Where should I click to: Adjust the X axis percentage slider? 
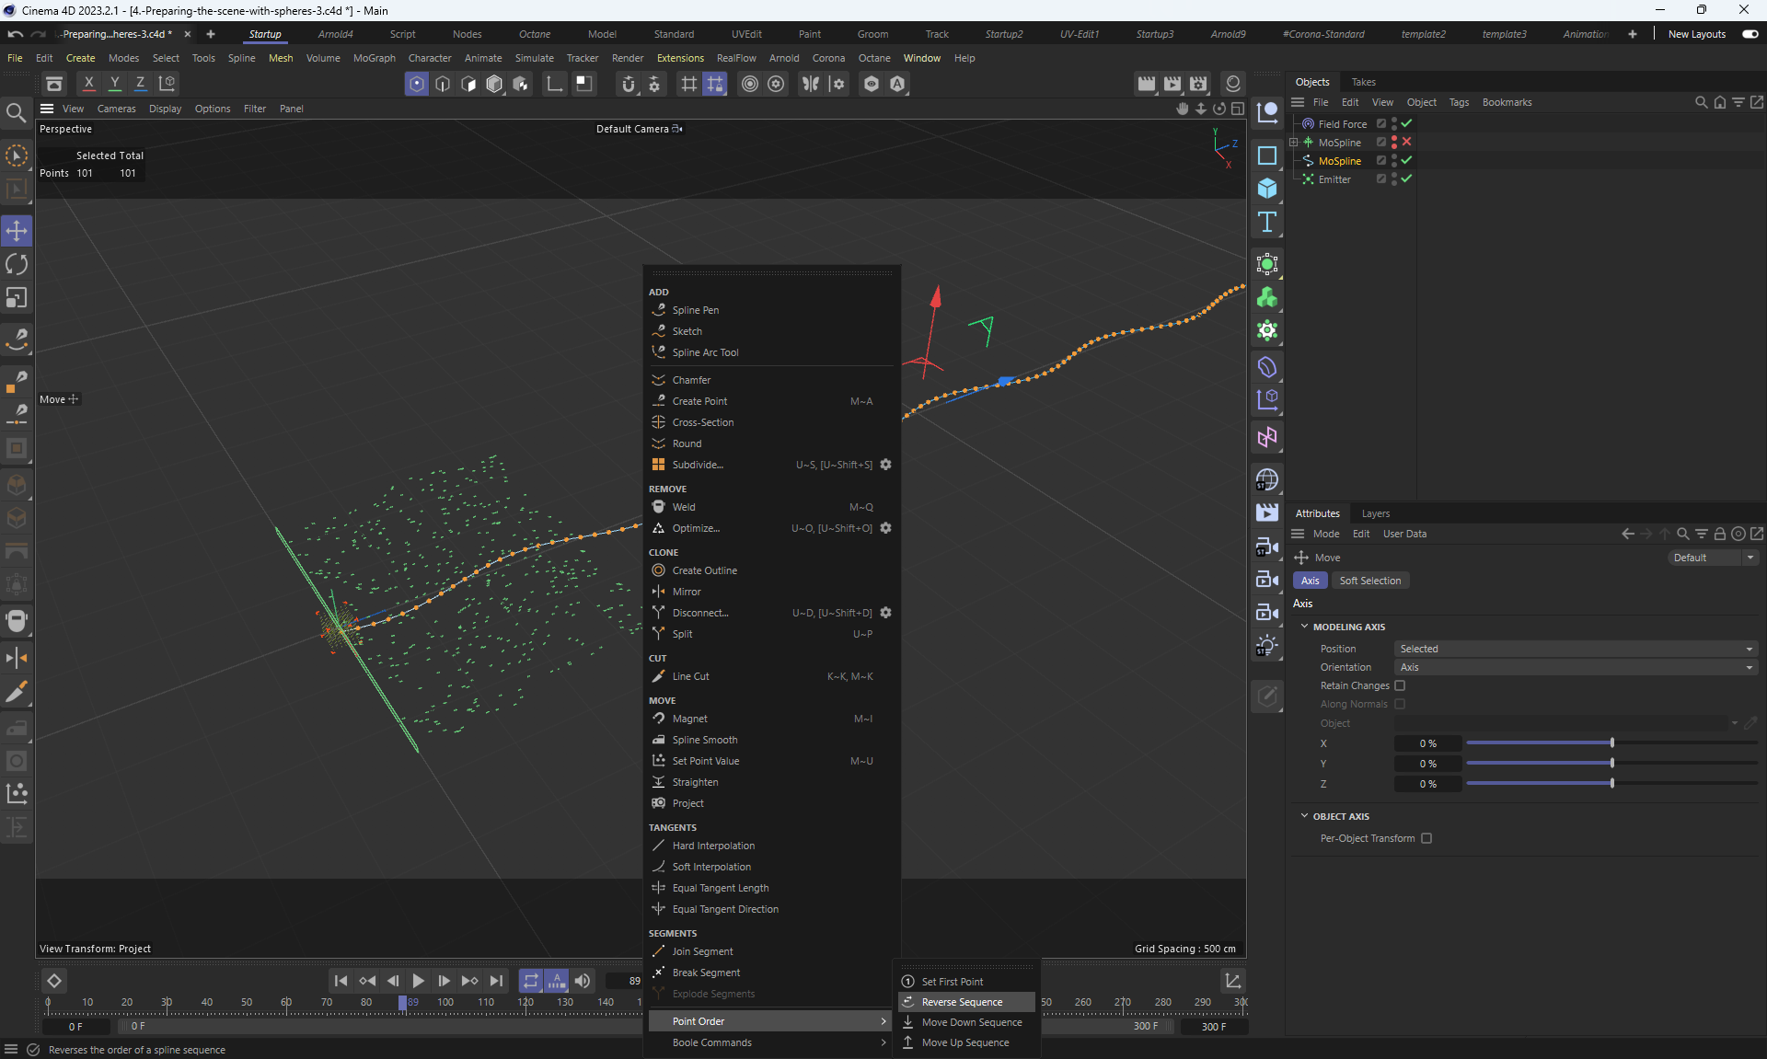click(1611, 743)
